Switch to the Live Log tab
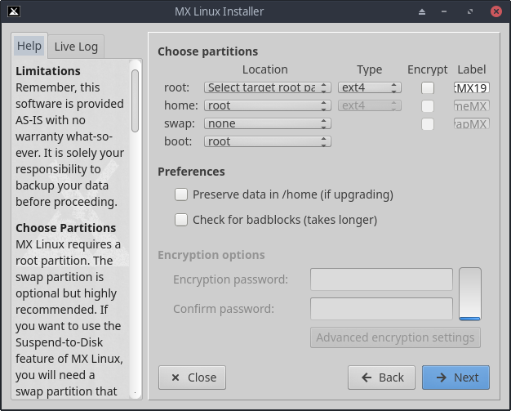Screen dimensions: 511x411 [x=76, y=47]
